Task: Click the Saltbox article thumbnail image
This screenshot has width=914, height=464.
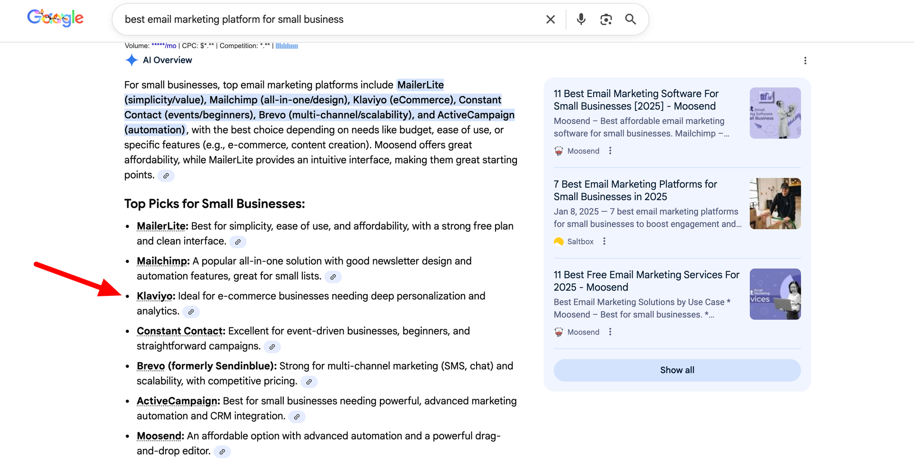Action: [x=775, y=204]
